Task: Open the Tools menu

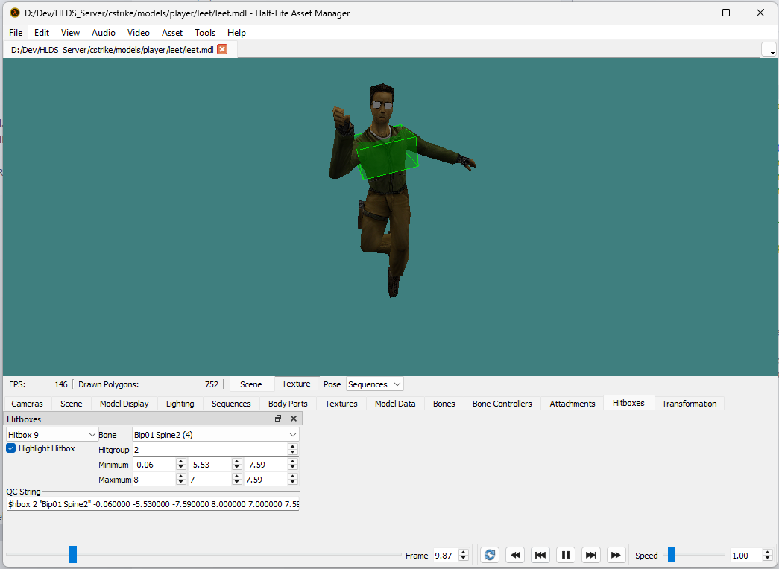Action: pos(205,33)
